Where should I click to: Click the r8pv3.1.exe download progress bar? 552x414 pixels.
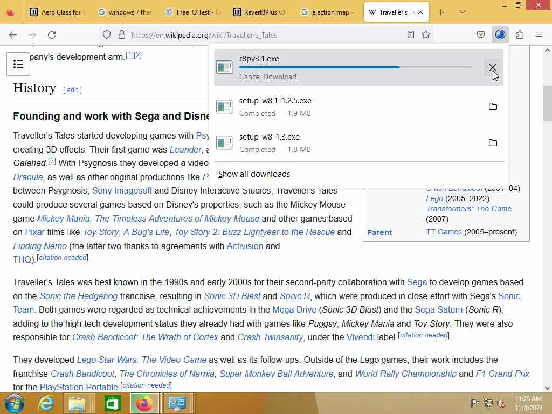point(355,67)
